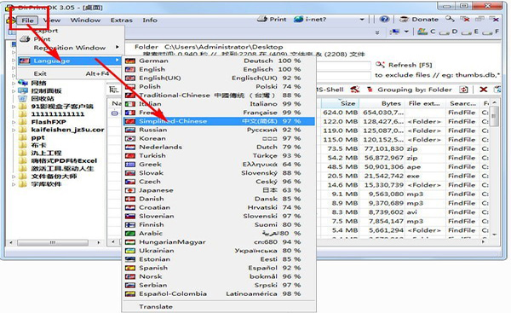Viewport: 511px width, 313px height.
Task: Click the search magnifier icon near Donate
Action: [450, 20]
